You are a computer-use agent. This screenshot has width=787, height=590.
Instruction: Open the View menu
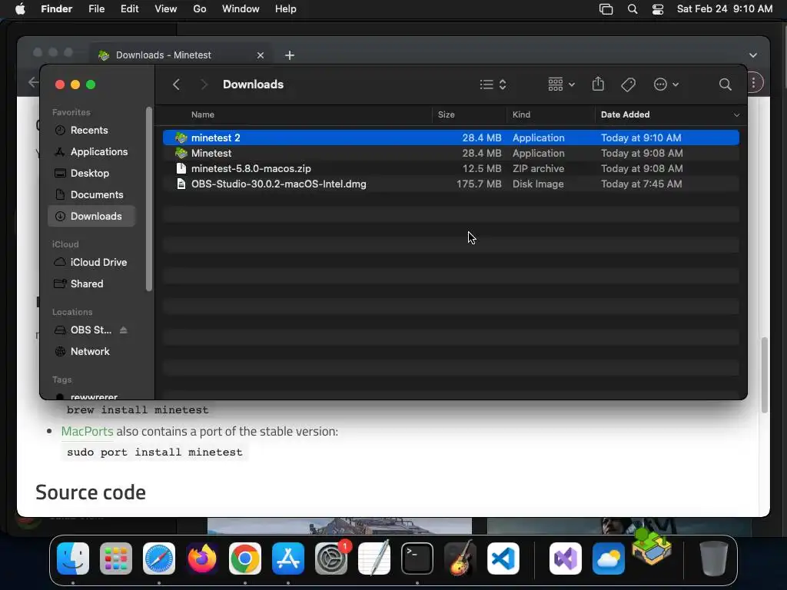coord(166,9)
